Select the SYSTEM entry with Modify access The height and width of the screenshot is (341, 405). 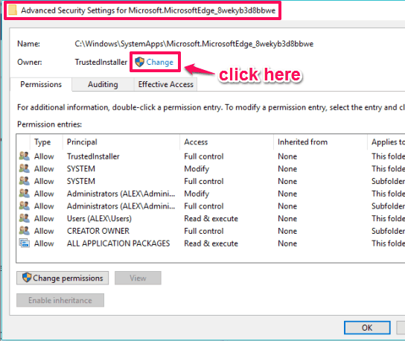(211, 169)
